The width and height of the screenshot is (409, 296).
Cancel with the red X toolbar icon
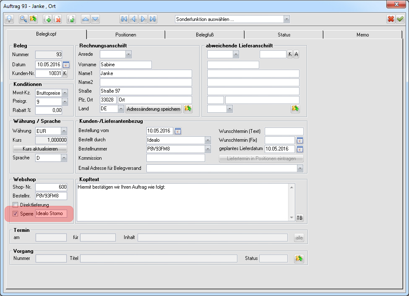(391, 19)
